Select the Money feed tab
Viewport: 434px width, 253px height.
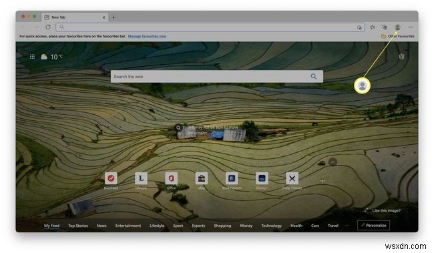coord(246,226)
